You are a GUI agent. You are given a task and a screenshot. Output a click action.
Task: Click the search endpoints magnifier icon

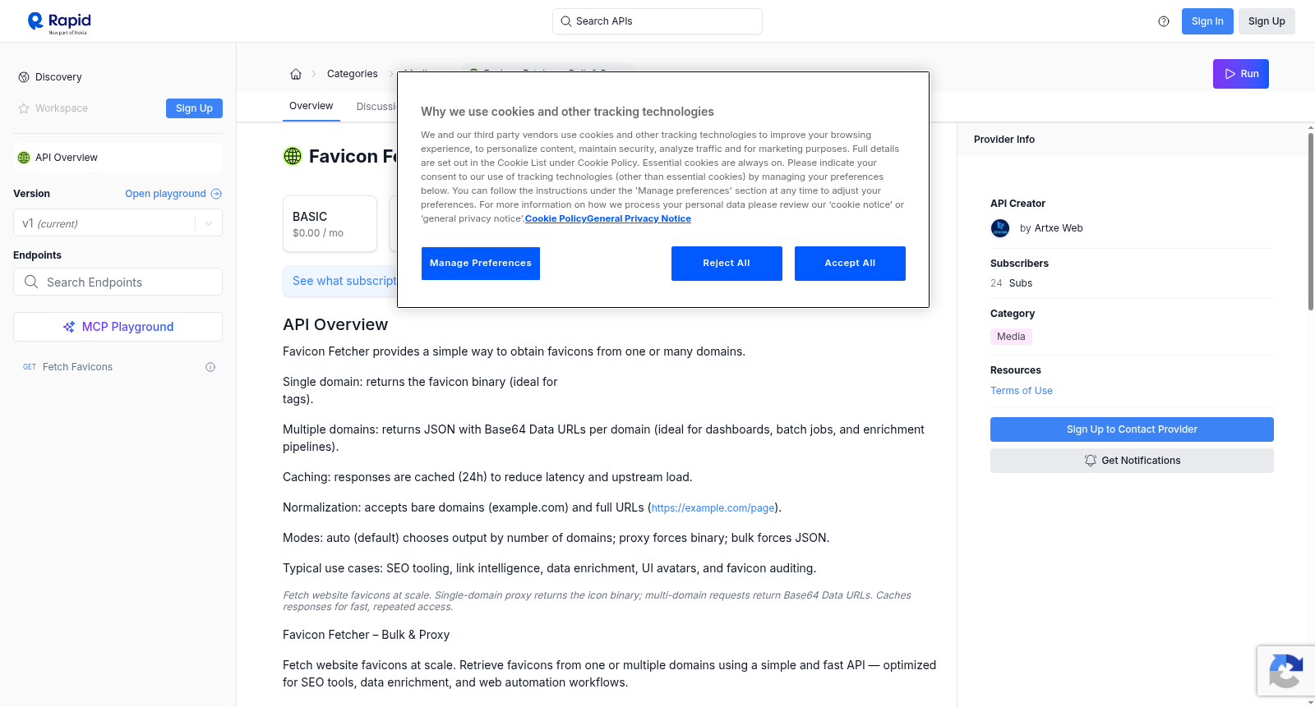31,282
